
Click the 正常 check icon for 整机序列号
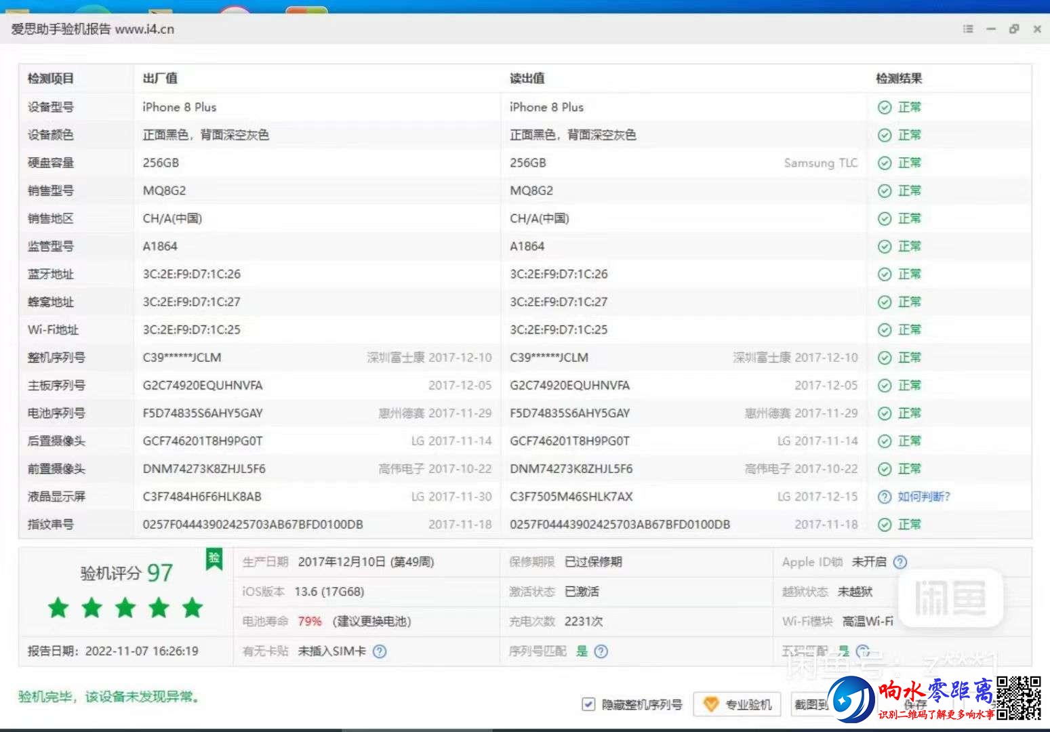[x=885, y=357]
